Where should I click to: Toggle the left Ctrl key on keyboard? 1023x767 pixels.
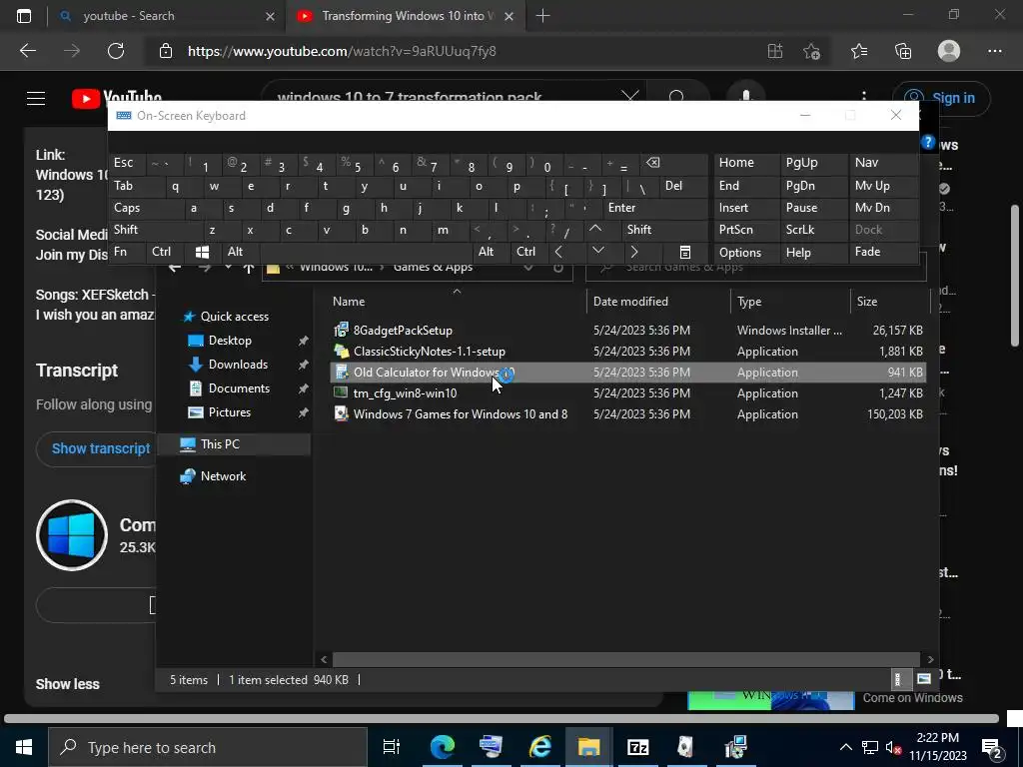pos(166,253)
